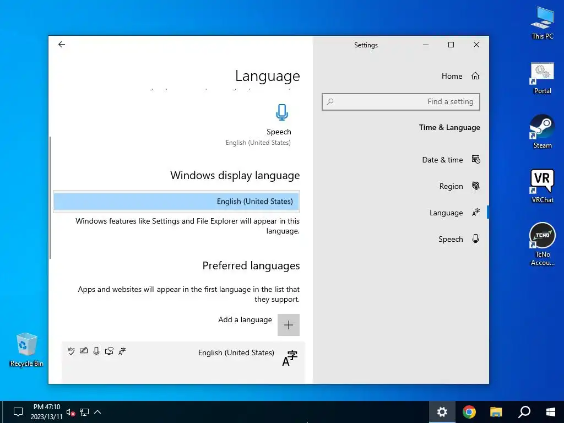Viewport: 564px width, 423px height.
Task: Click the speech recognition microphone feature icon
Action: [96, 351]
